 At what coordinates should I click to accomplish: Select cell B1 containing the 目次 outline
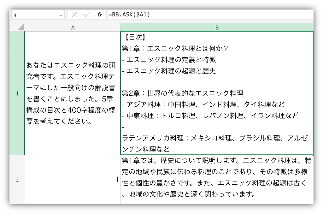point(218,93)
